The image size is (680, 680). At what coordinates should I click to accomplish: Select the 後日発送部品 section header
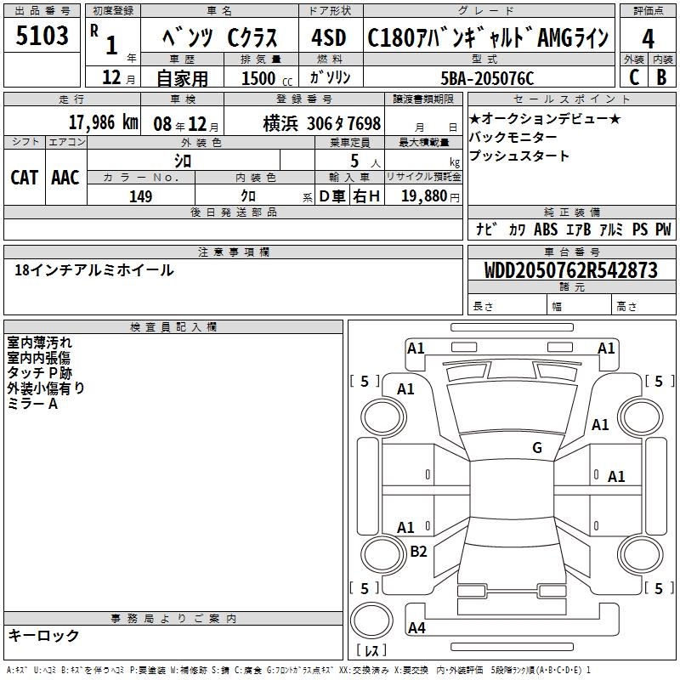coord(233,212)
